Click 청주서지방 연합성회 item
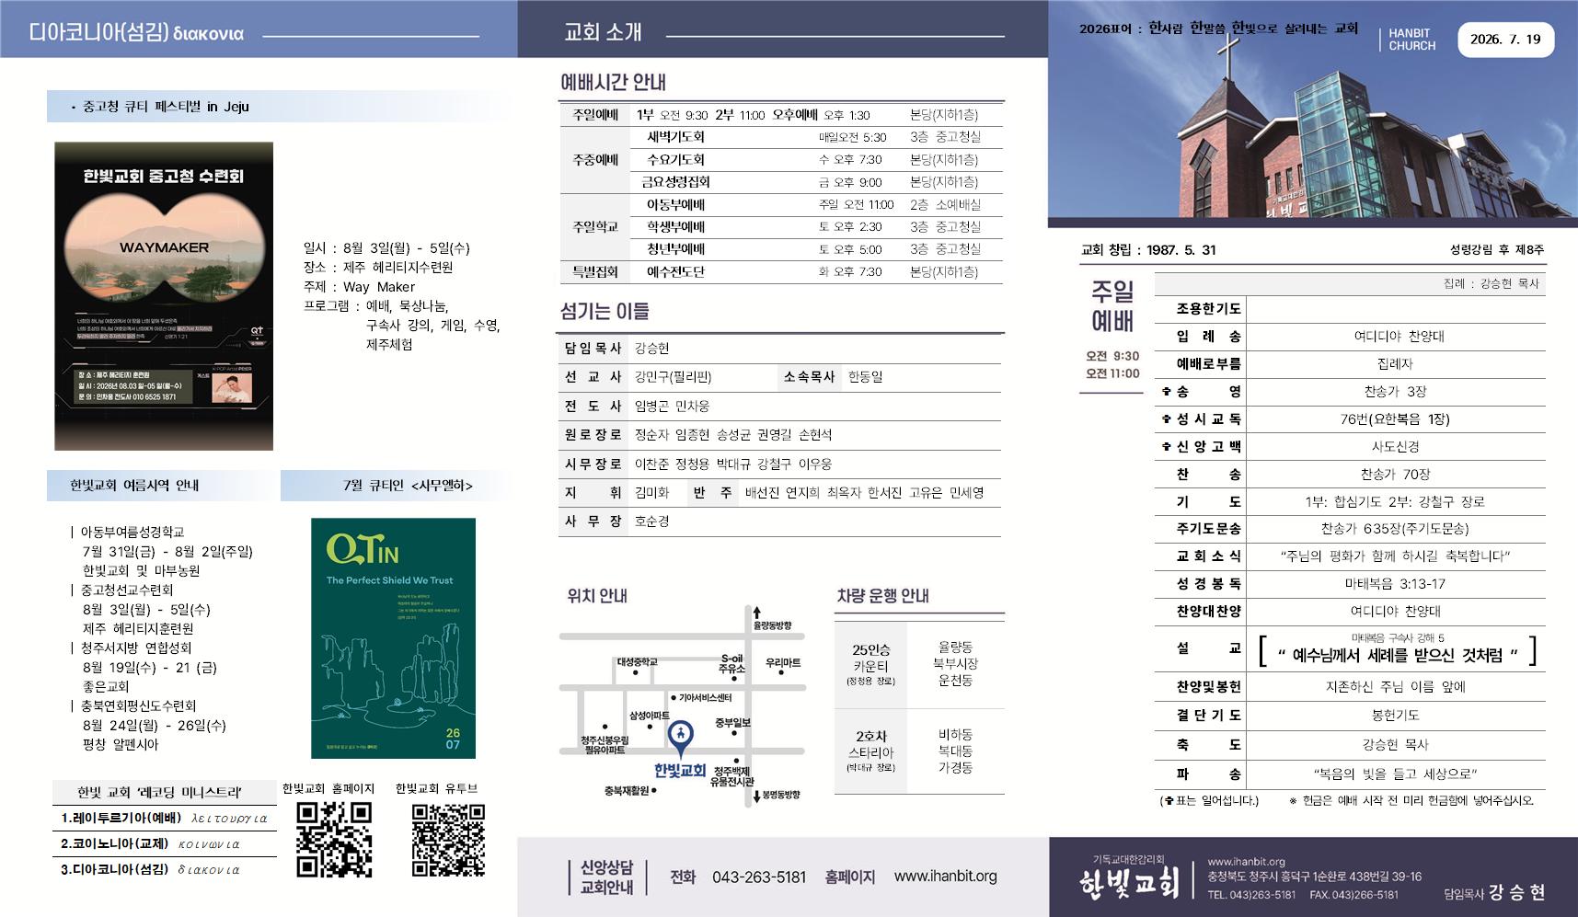The width and height of the screenshot is (1578, 917). 136,648
